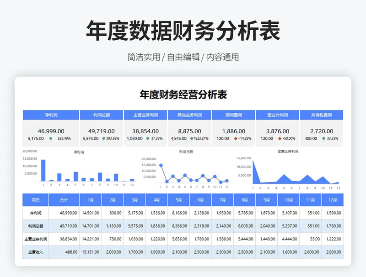Click the green up arrow beside 1523.21%
The image size is (366, 277).
click(191, 139)
